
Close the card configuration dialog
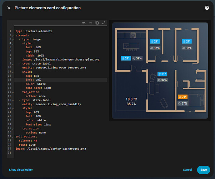click(9, 8)
